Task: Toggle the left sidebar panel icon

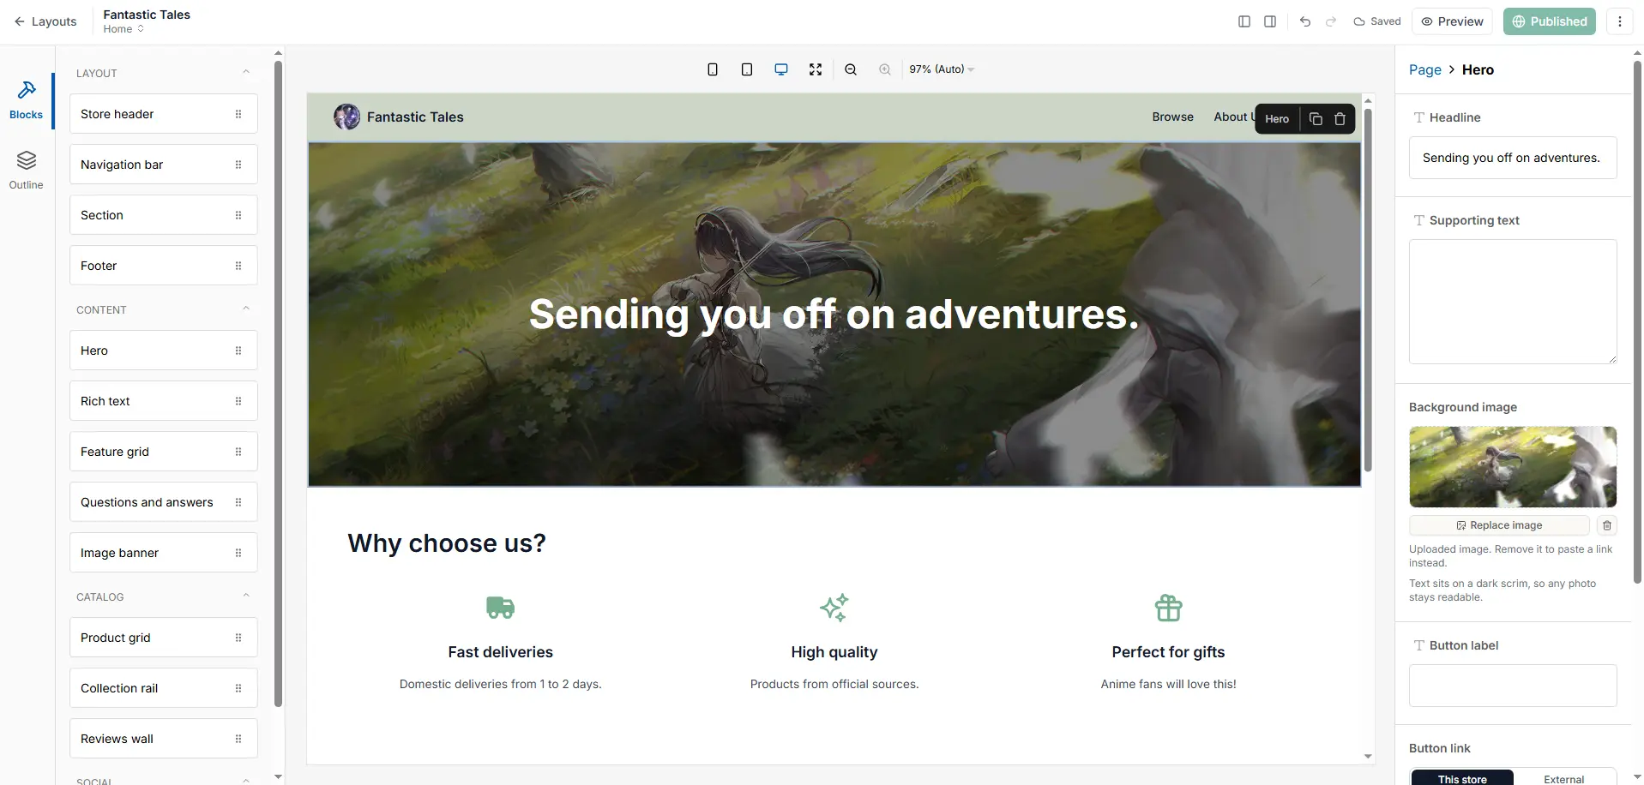Action: pyautogui.click(x=1244, y=21)
